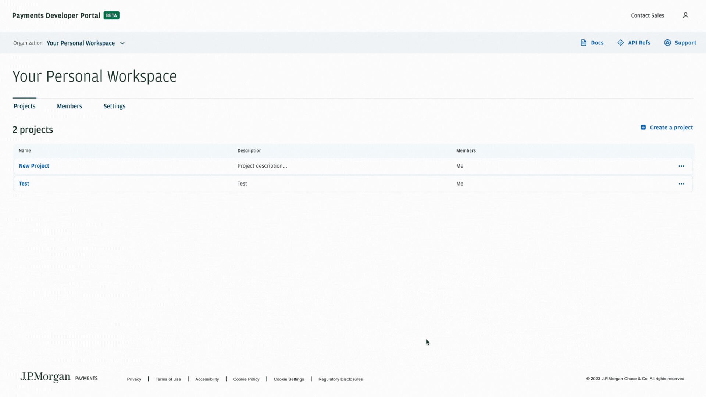Select the Projects tab
The width and height of the screenshot is (706, 397).
click(x=24, y=106)
